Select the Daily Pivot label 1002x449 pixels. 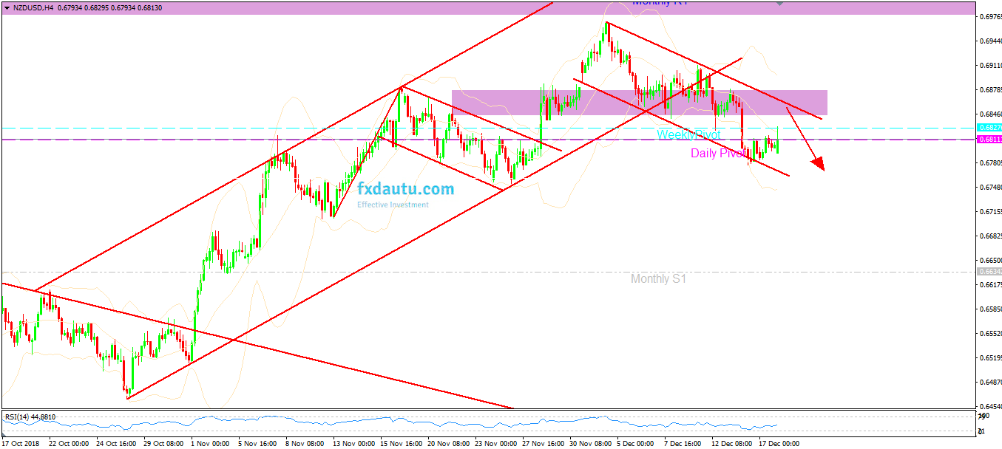718,154
